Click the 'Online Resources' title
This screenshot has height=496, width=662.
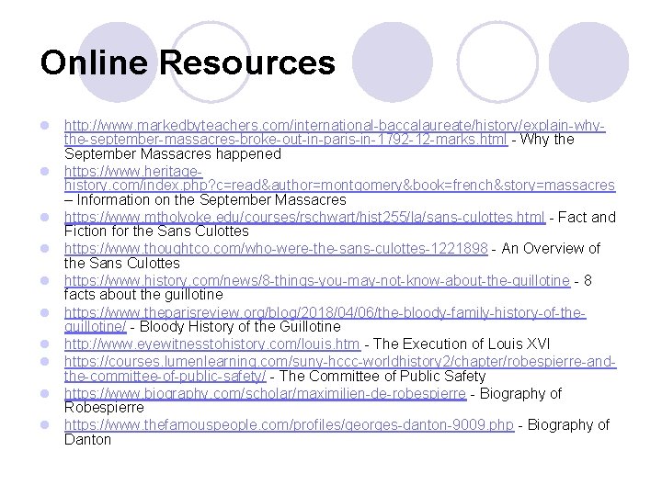[188, 62]
